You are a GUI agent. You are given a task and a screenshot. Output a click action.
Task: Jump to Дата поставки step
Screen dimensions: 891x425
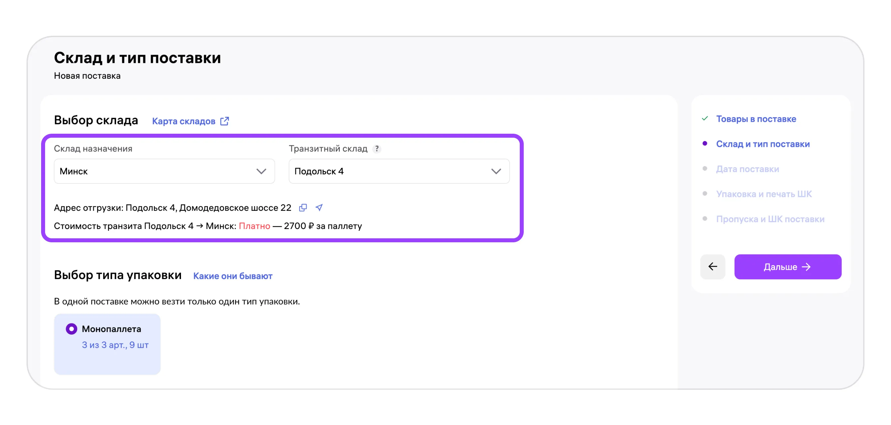pyautogui.click(x=747, y=169)
